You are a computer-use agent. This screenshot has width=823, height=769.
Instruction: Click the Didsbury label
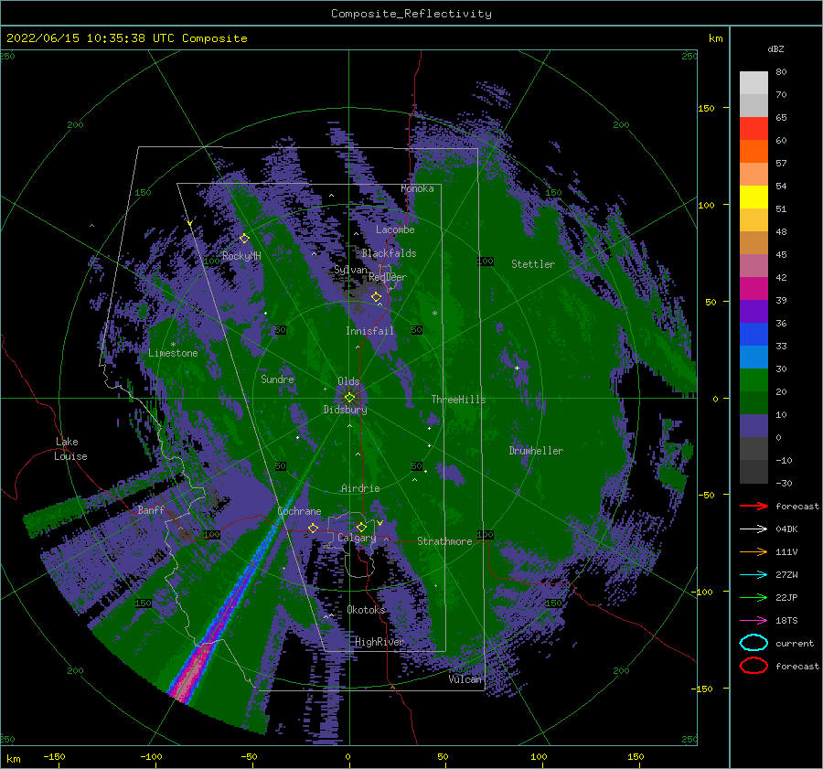point(345,410)
